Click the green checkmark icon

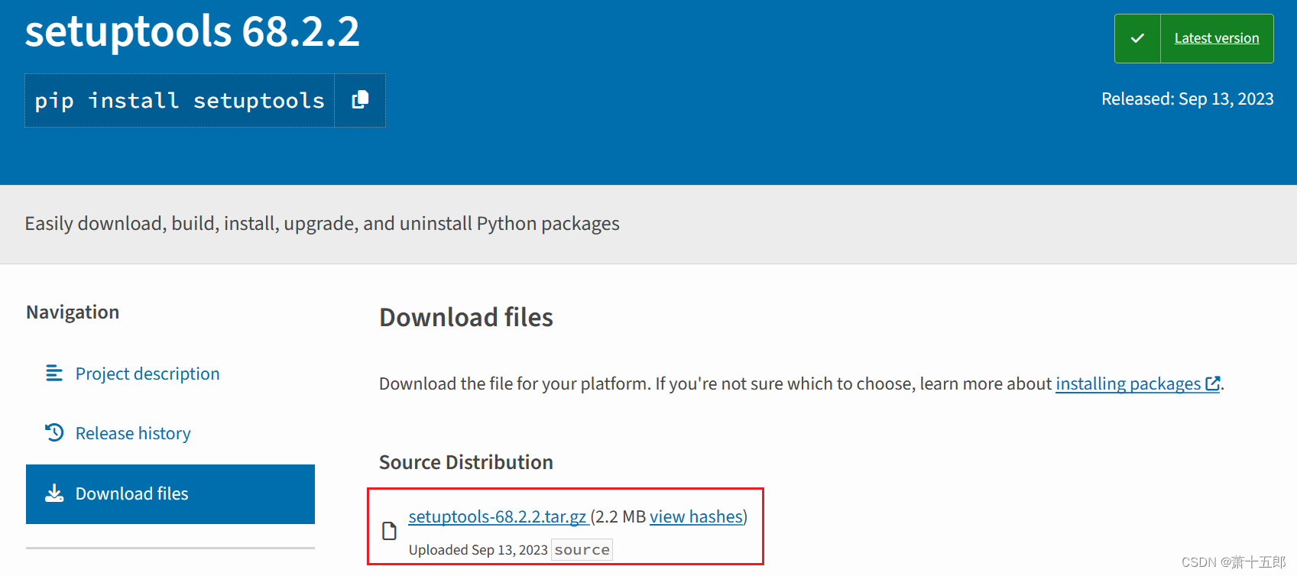1137,38
